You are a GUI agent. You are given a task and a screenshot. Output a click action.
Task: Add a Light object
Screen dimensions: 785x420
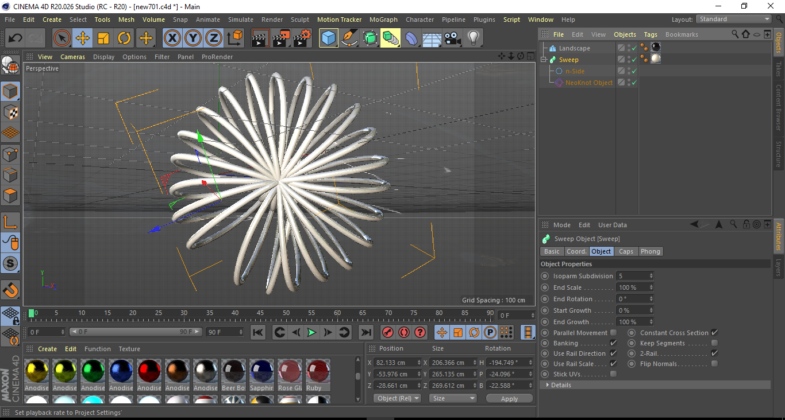click(x=474, y=38)
